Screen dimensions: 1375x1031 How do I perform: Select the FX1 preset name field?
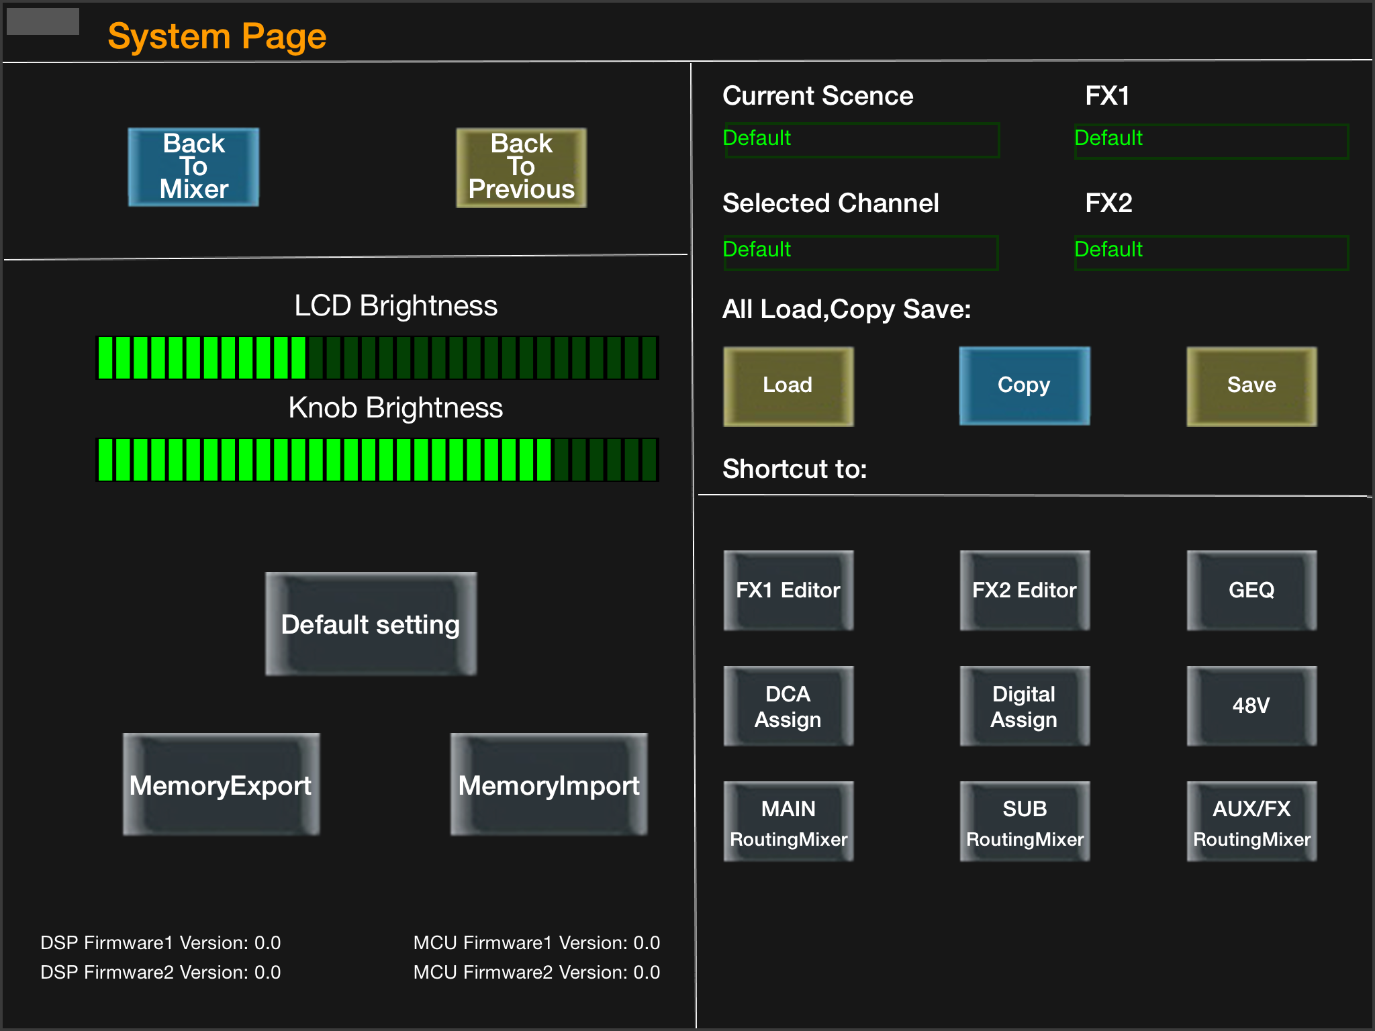click(1211, 140)
